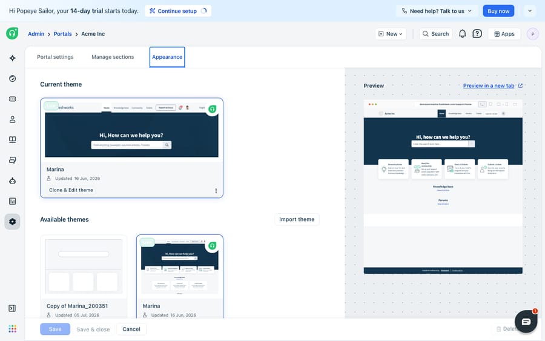
Task: Click Save & close
Action: tap(93, 329)
